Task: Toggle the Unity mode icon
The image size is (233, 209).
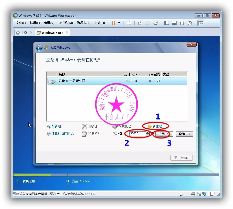Action: [x=190, y=23]
